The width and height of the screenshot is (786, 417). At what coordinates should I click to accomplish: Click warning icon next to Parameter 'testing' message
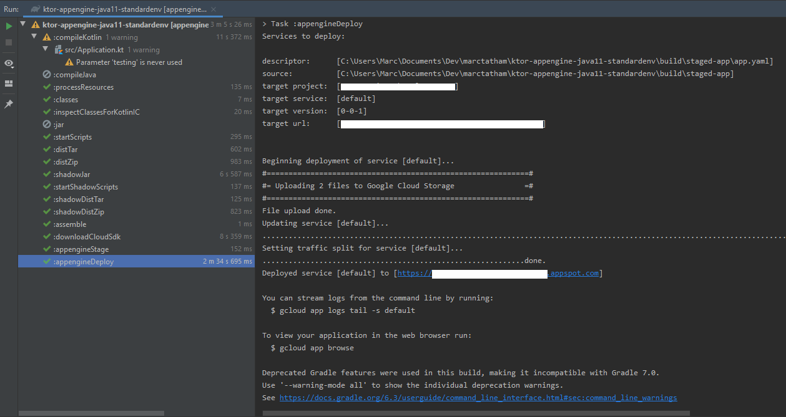point(69,62)
